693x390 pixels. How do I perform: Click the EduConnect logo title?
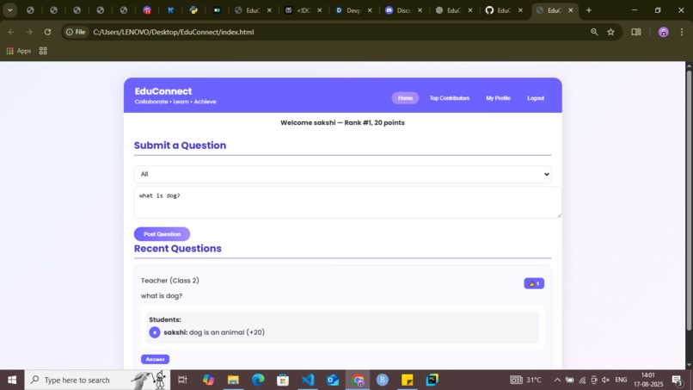click(x=163, y=91)
